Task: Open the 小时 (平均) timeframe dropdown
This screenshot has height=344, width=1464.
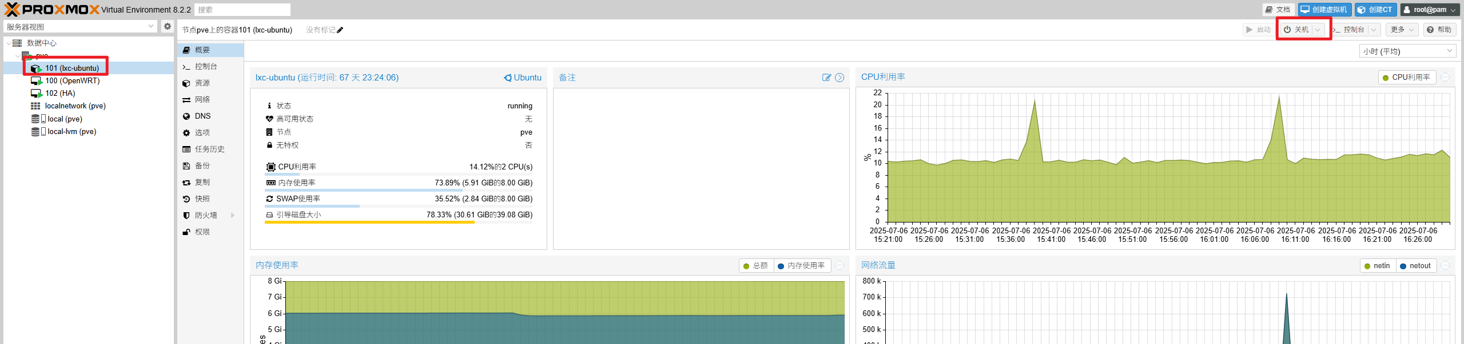Action: 1407,51
